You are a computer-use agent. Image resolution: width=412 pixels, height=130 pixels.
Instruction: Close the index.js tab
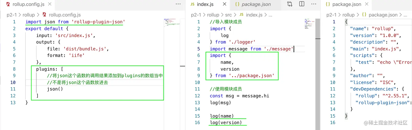(225, 4)
